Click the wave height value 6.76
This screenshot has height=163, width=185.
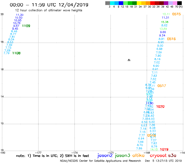(x=154, y=146)
